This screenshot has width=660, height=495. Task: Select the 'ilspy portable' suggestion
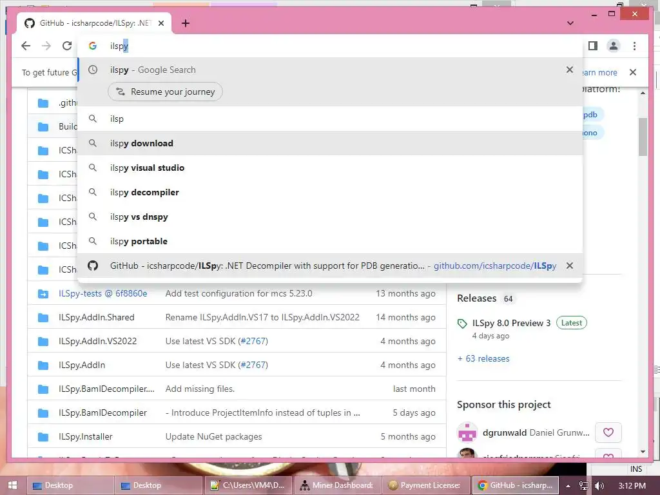point(330,241)
